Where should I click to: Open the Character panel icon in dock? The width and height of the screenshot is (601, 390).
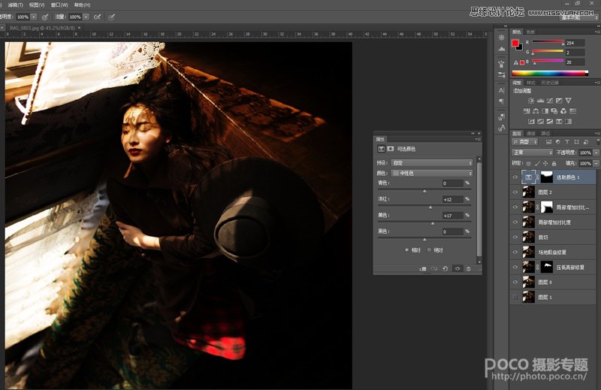(501, 90)
